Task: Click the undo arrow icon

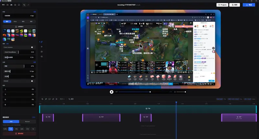Action: click(x=24, y=5)
